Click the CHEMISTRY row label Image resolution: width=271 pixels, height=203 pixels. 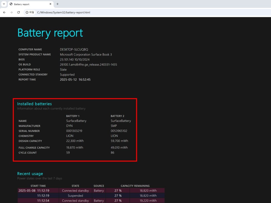point(26,136)
